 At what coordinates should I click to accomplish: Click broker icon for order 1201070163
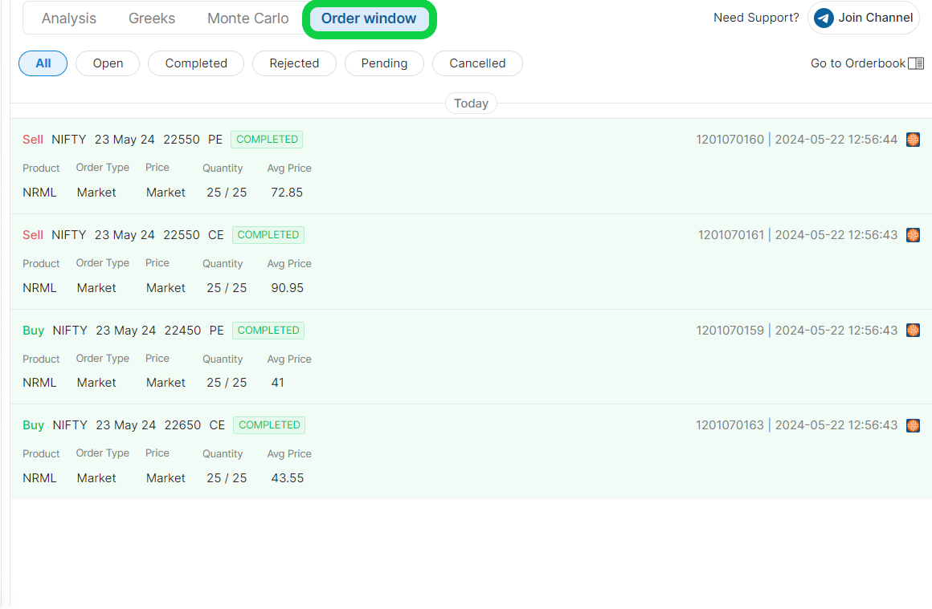pos(913,425)
